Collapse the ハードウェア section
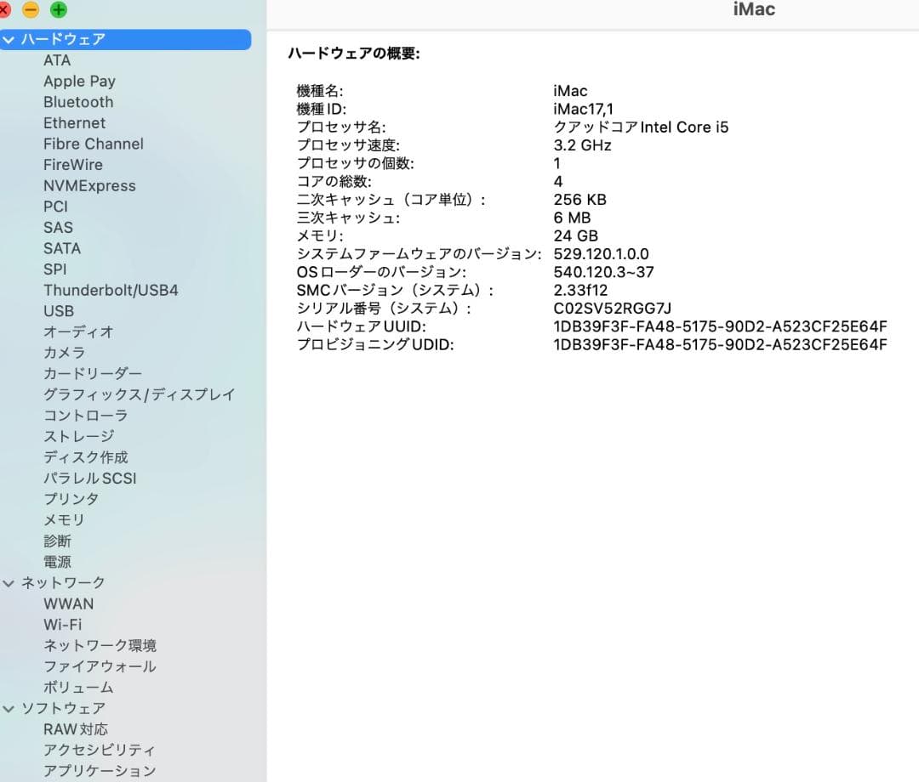 pyautogui.click(x=9, y=39)
